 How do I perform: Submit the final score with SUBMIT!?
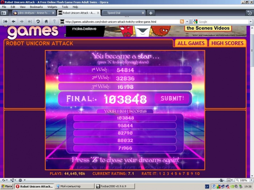172,98
